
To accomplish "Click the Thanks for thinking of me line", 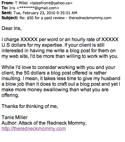I will 30,106.
